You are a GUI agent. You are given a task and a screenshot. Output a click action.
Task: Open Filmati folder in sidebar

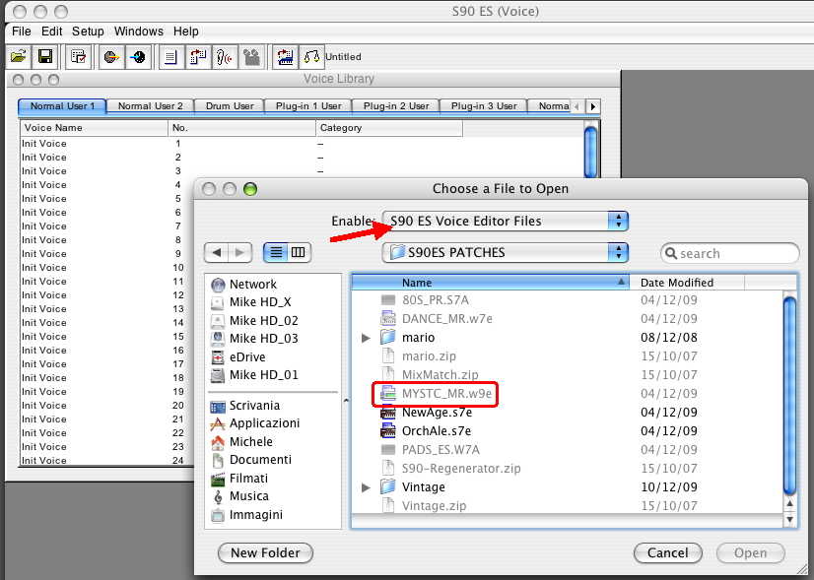239,478
